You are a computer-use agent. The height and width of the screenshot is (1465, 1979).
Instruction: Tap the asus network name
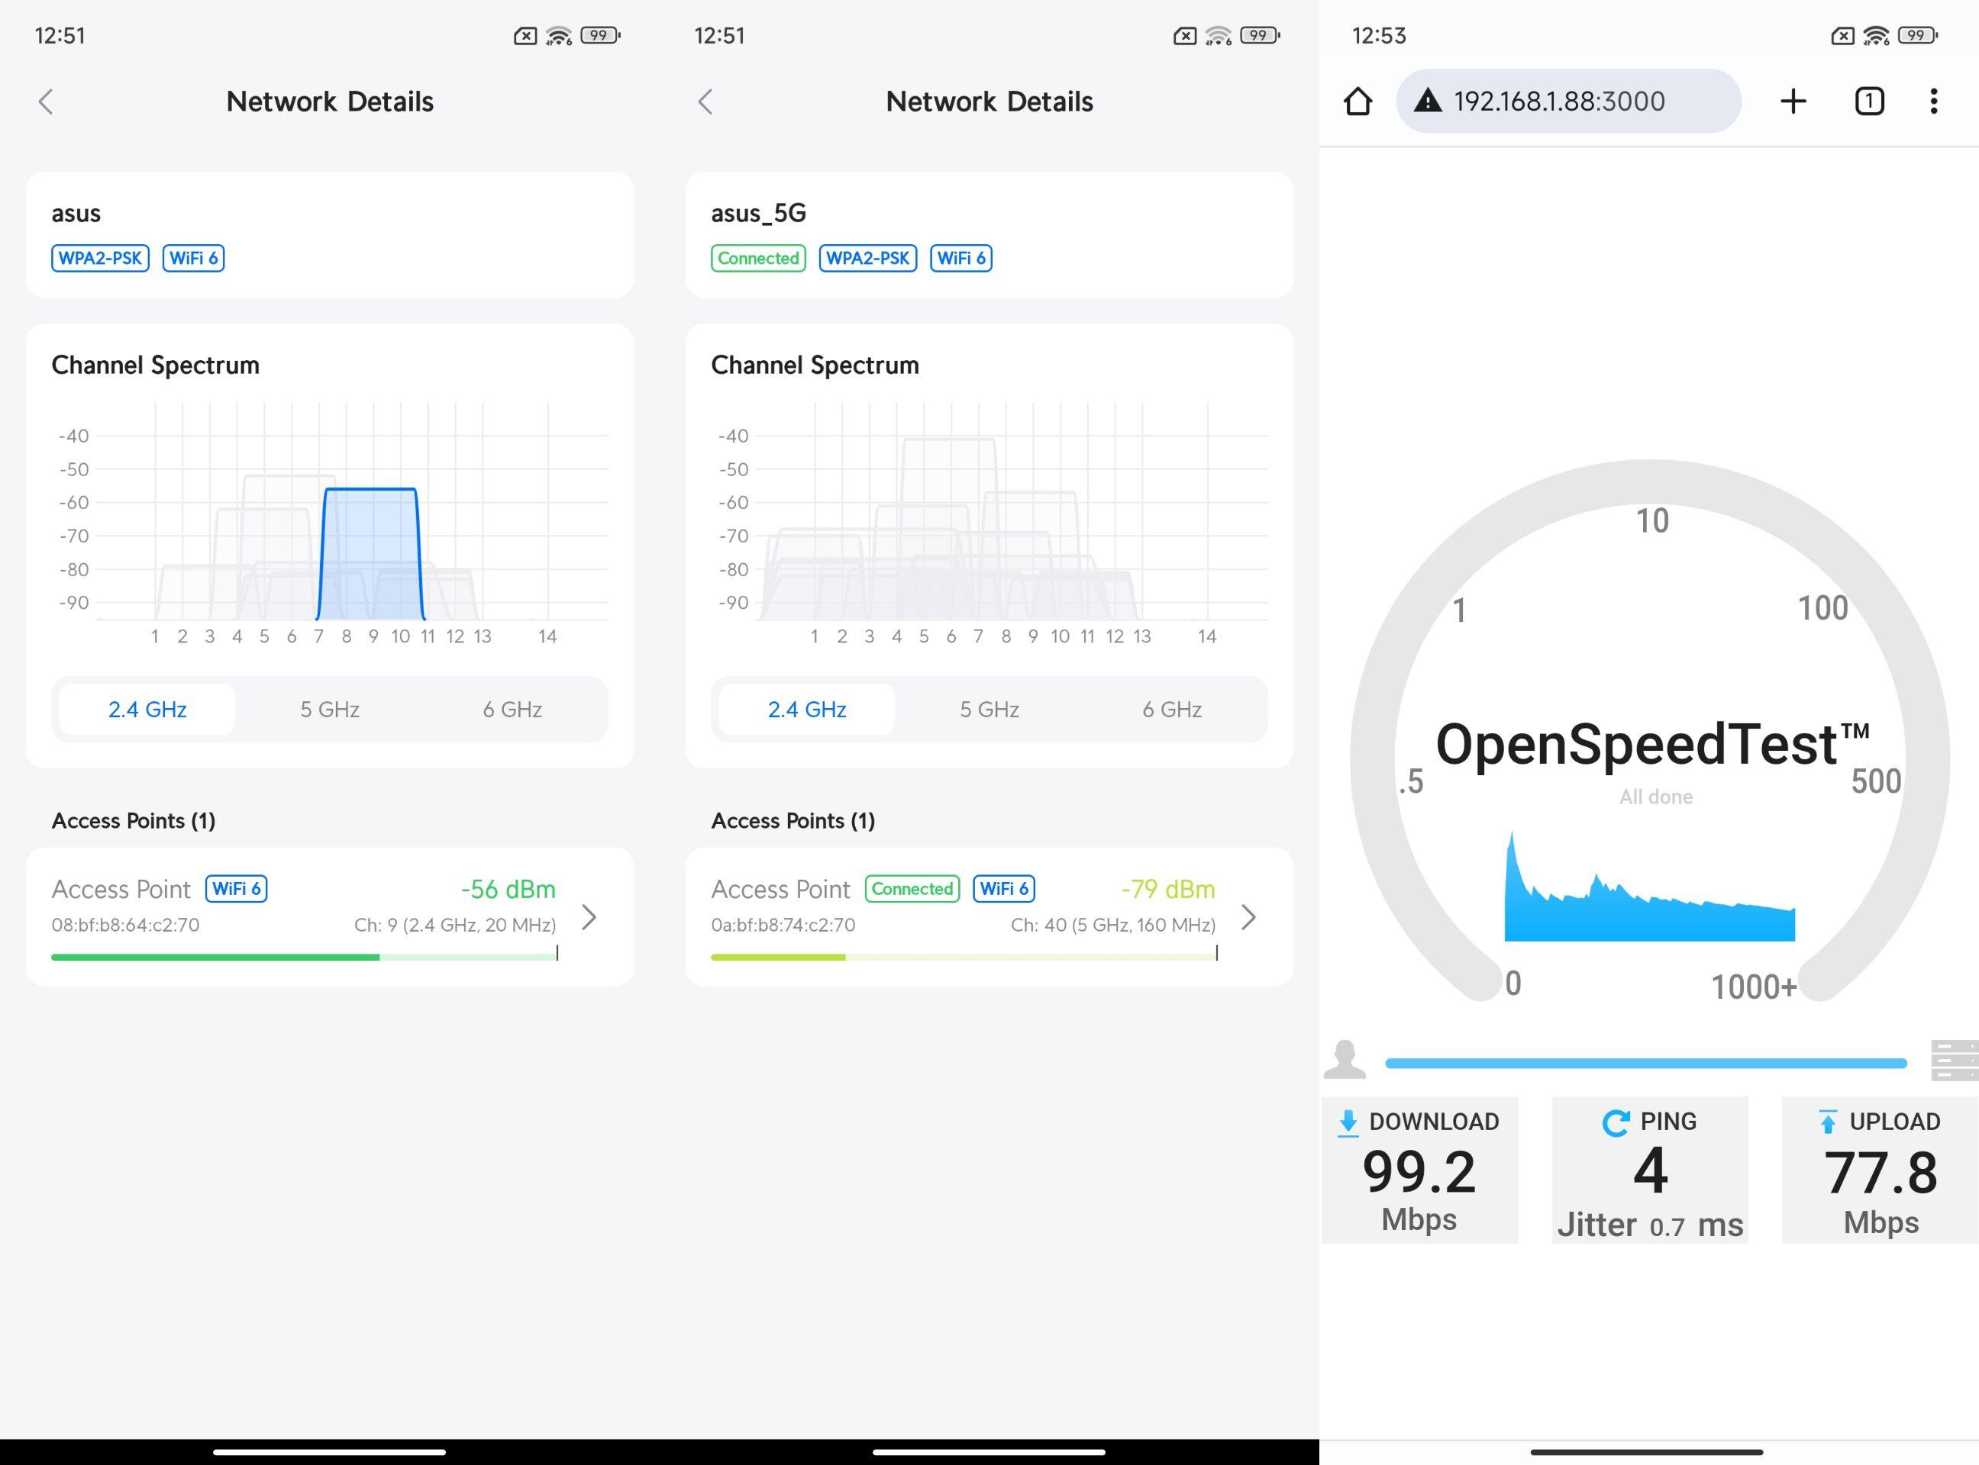coord(76,213)
